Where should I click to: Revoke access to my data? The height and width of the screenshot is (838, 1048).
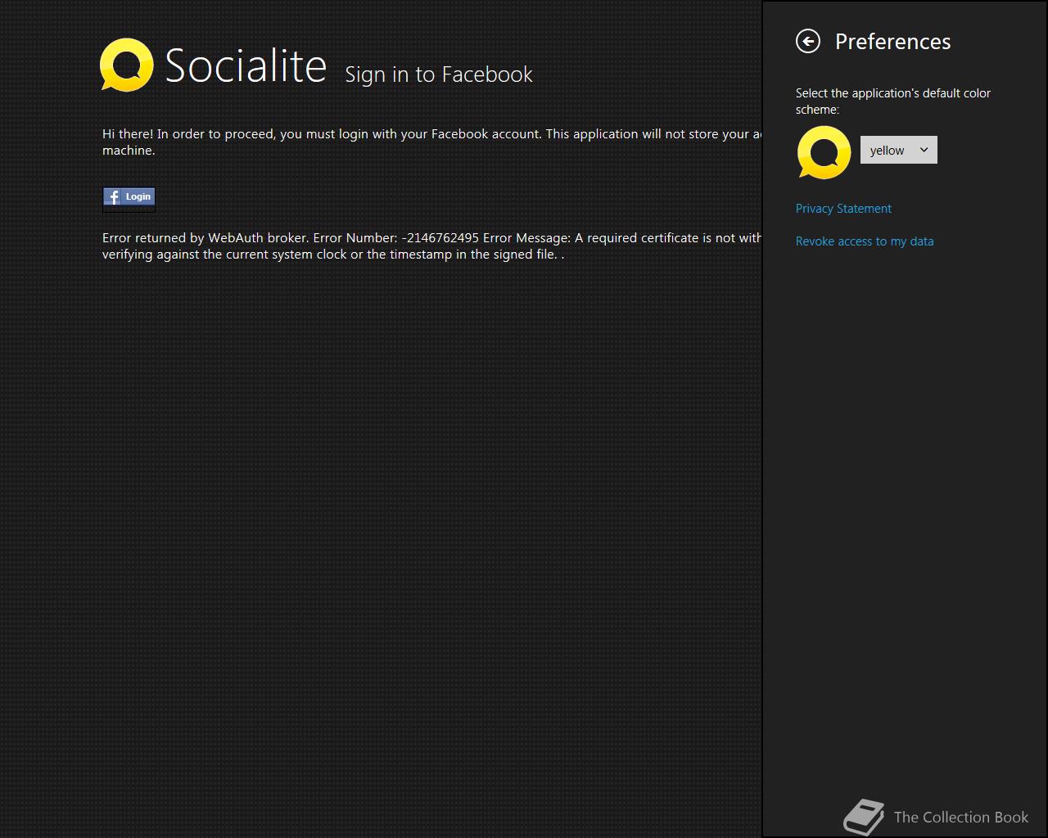click(x=865, y=241)
